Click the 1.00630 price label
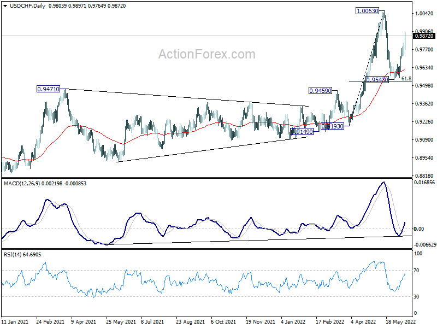The height and width of the screenshot is (328, 437). (x=368, y=11)
